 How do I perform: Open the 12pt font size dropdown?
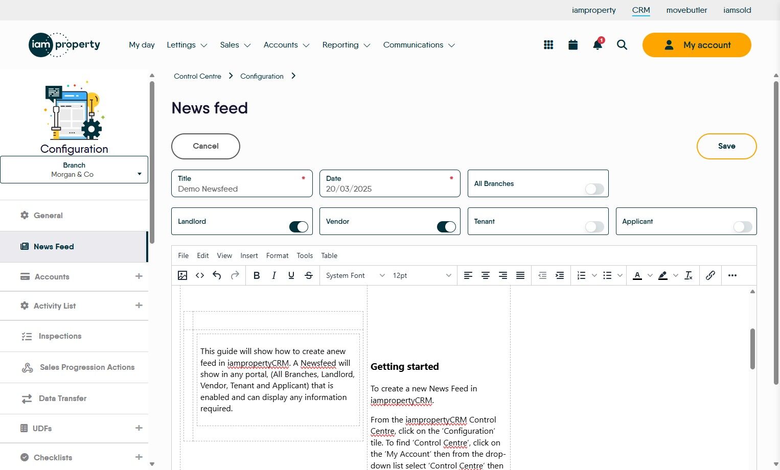point(422,275)
